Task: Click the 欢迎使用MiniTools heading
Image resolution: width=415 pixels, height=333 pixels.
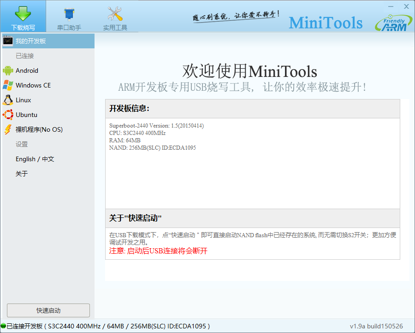Action: click(249, 71)
